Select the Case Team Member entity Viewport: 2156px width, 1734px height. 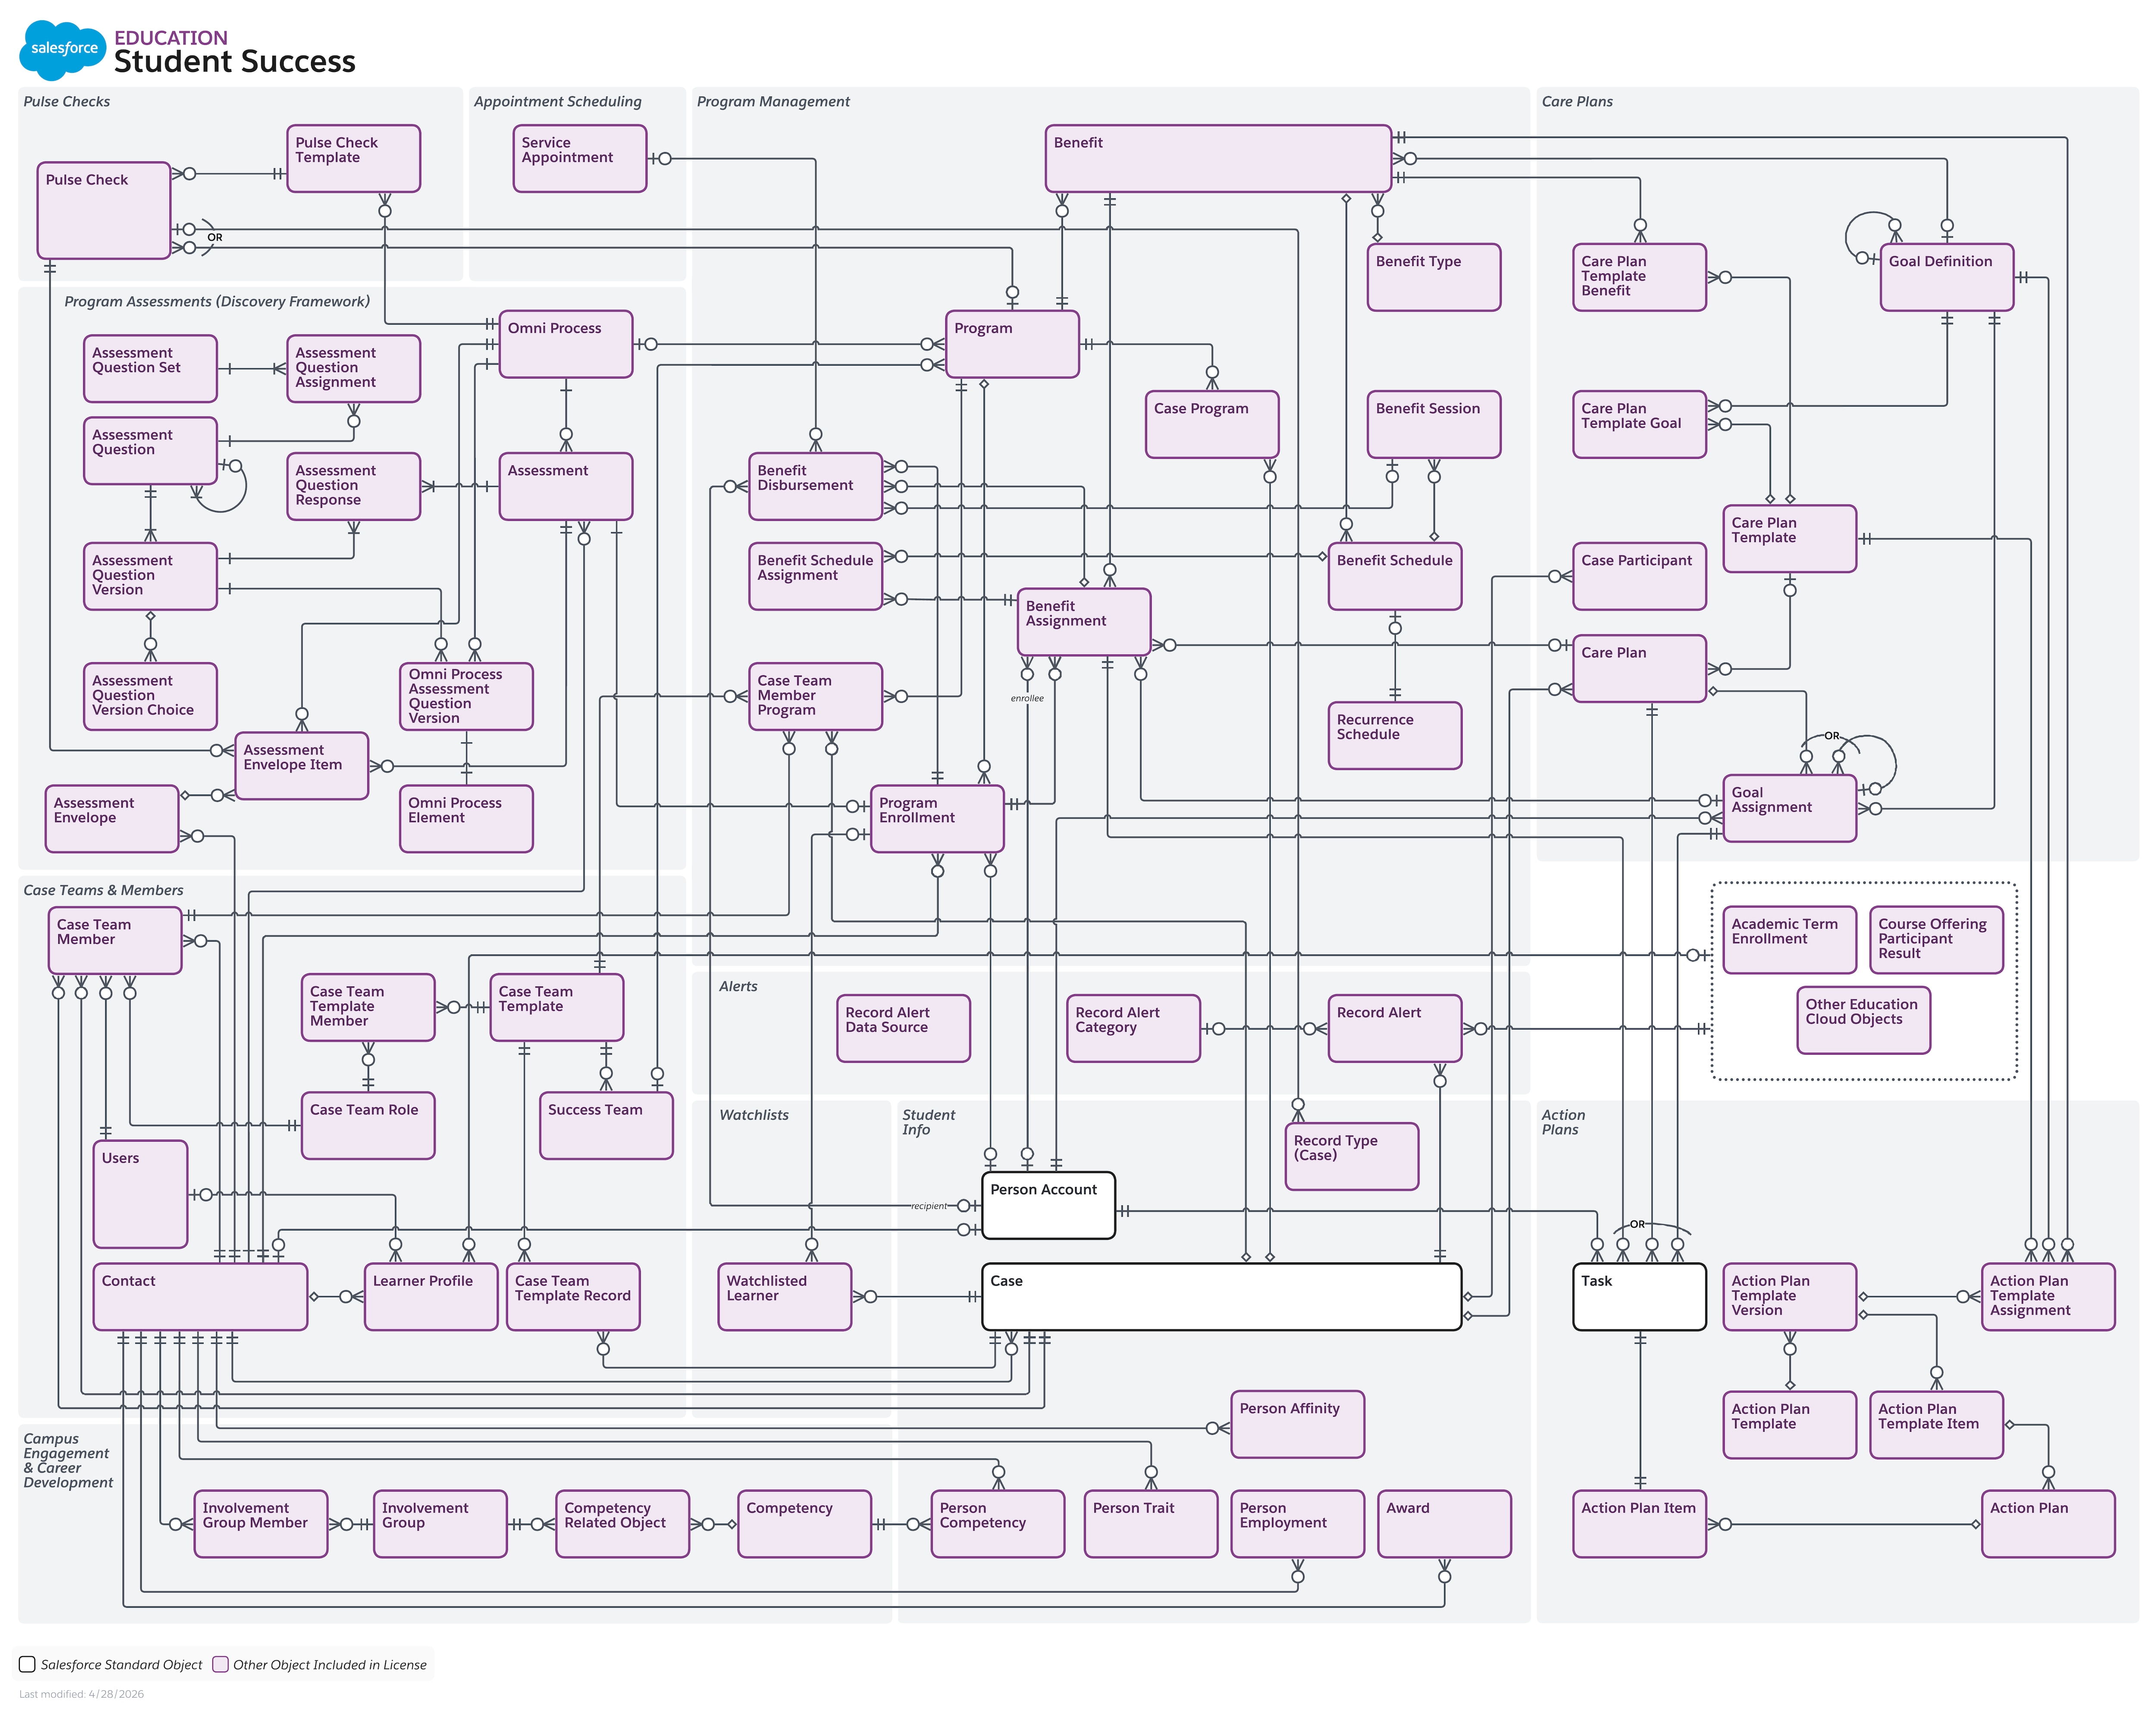pyautogui.click(x=115, y=940)
